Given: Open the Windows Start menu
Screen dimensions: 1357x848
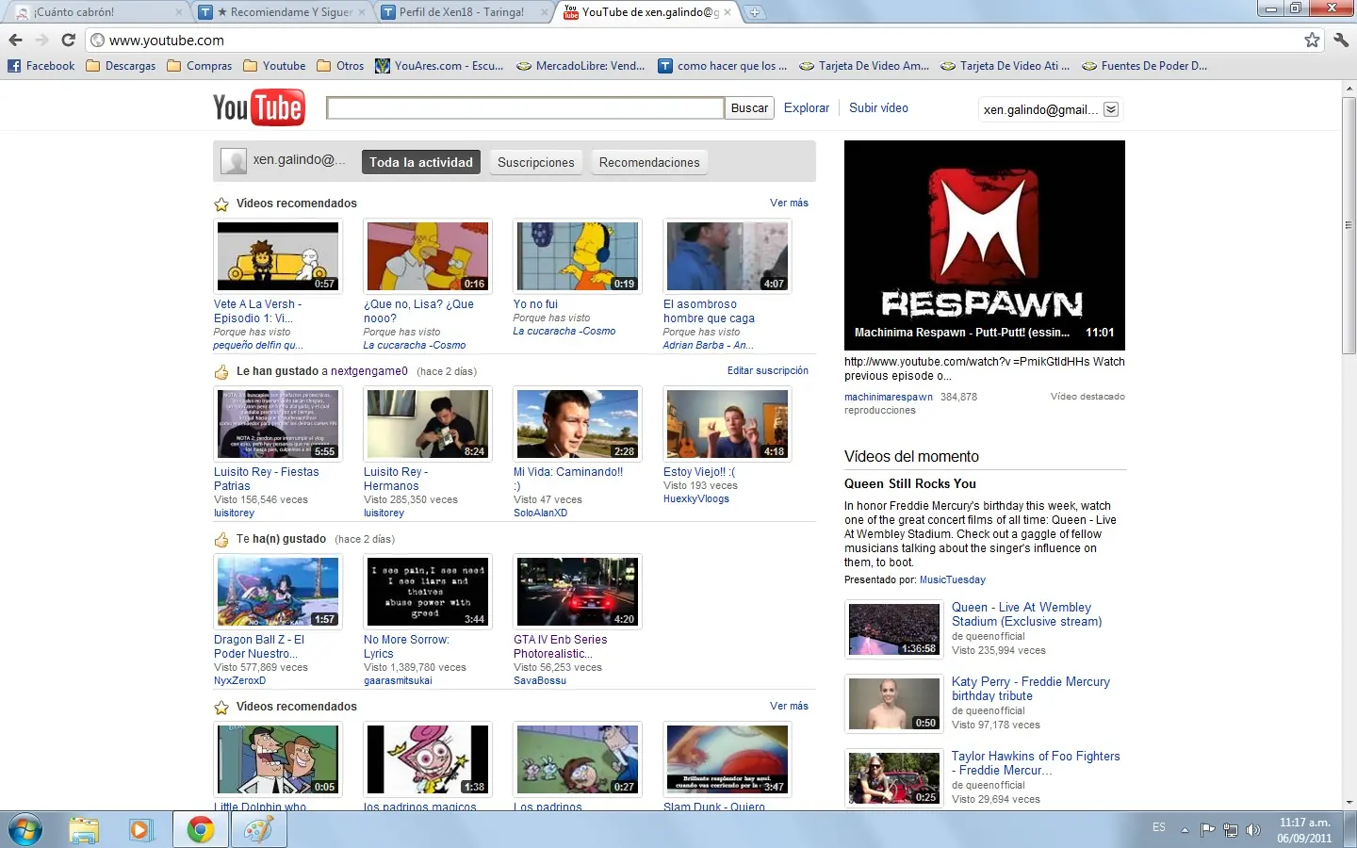Looking at the screenshot, I should [25, 830].
